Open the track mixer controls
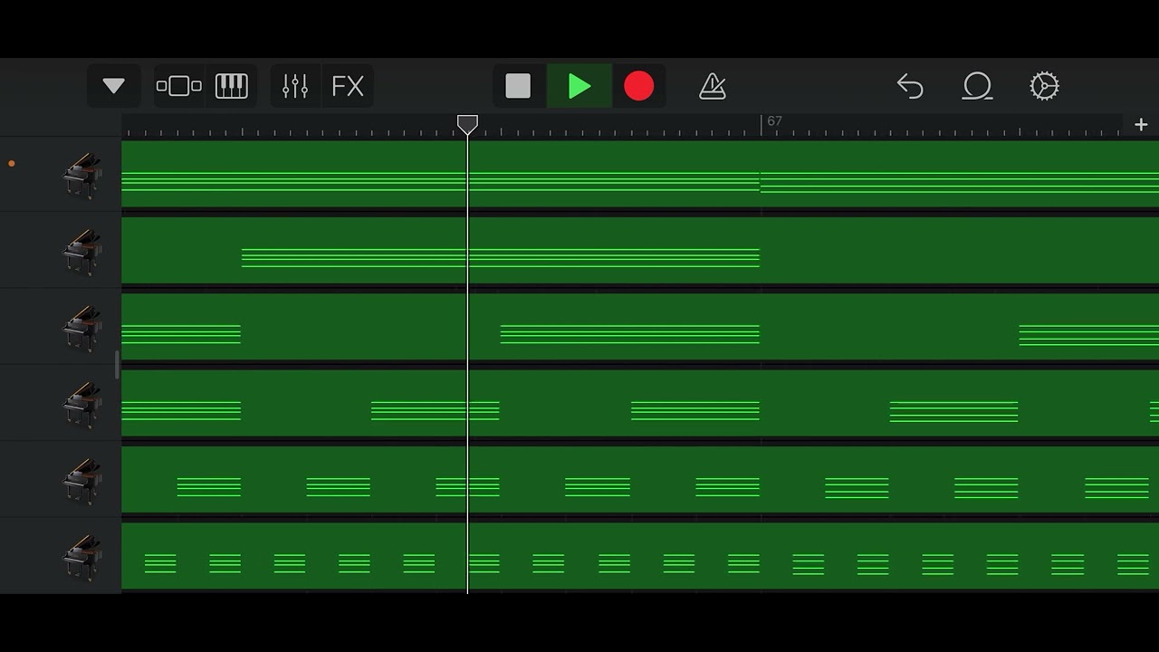1159x652 pixels. (x=295, y=86)
